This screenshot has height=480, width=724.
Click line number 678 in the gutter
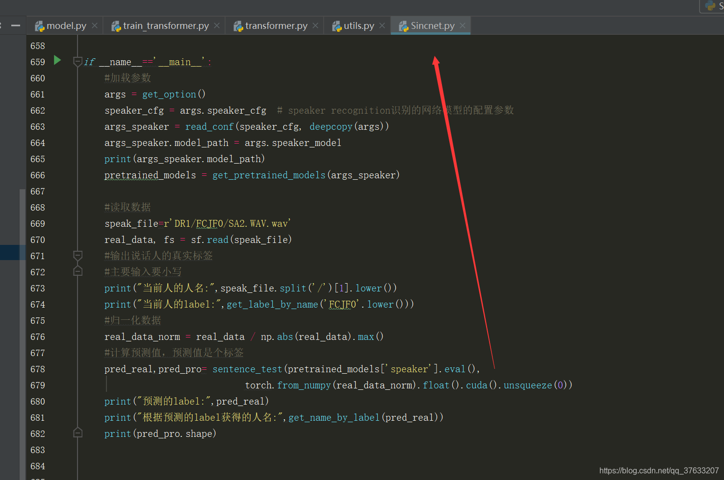(38, 369)
